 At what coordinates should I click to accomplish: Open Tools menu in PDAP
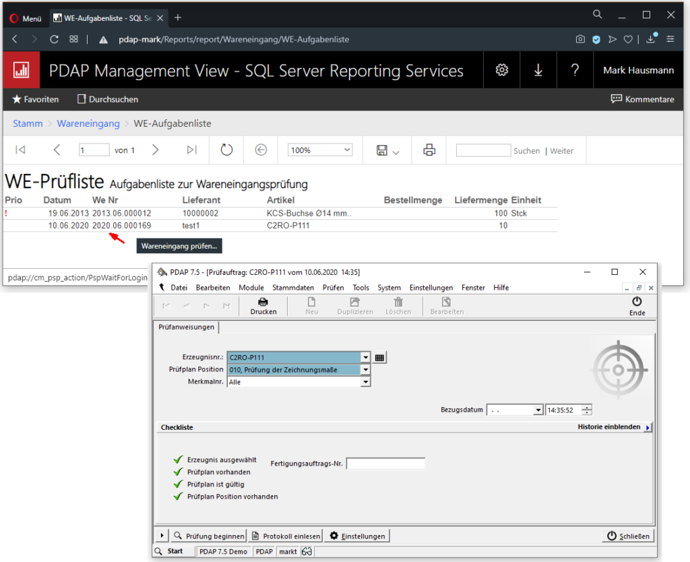361,287
